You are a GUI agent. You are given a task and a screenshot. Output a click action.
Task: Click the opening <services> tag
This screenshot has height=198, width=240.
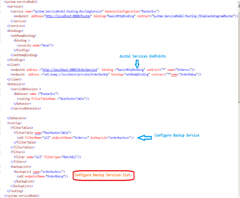pos(15,7)
